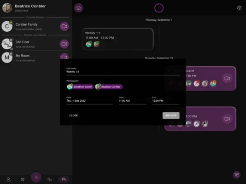Toggle the favorite star on Conbler Family
Image resolution: width=246 pixels, height=184 pixels.
[x=11, y=23]
